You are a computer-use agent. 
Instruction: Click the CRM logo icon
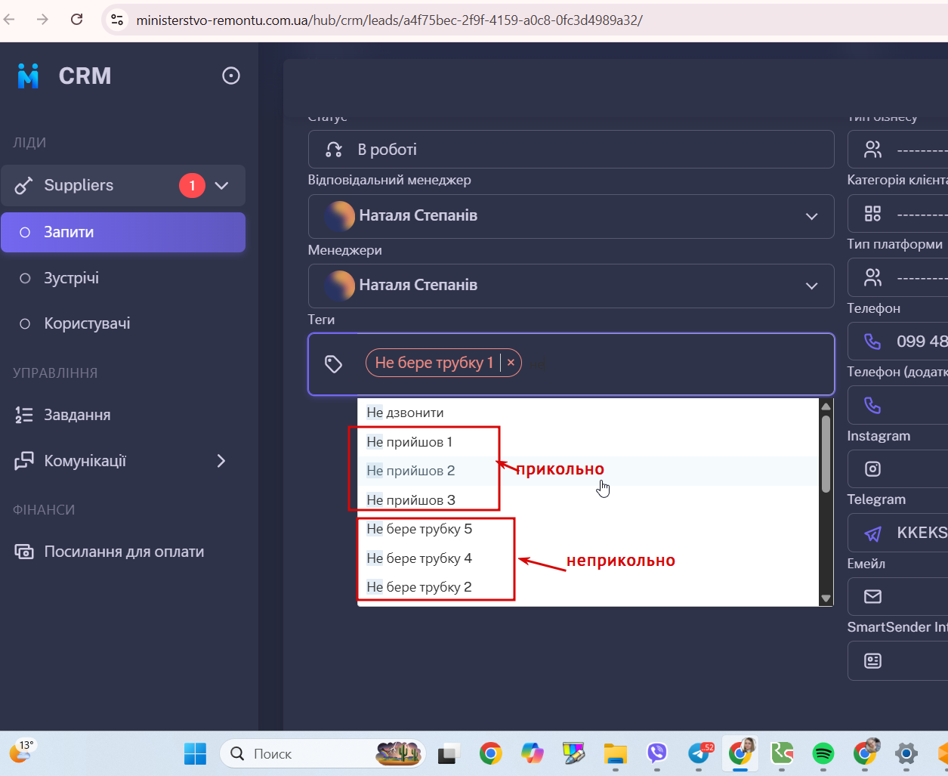tap(28, 76)
